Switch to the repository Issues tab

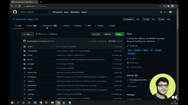coord(31,26)
